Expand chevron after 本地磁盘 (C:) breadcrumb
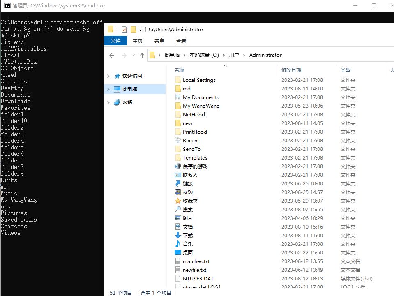 pos(223,55)
